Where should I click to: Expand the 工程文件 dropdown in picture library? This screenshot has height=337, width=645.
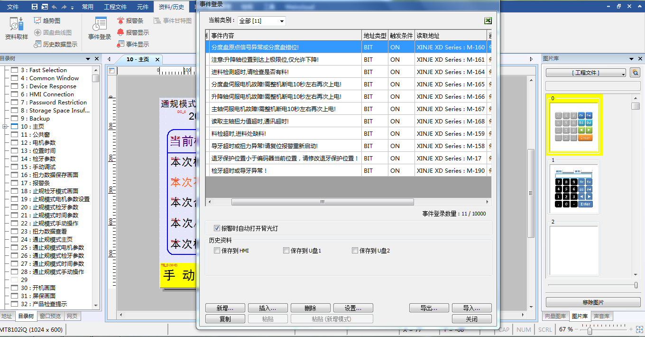(x=586, y=73)
